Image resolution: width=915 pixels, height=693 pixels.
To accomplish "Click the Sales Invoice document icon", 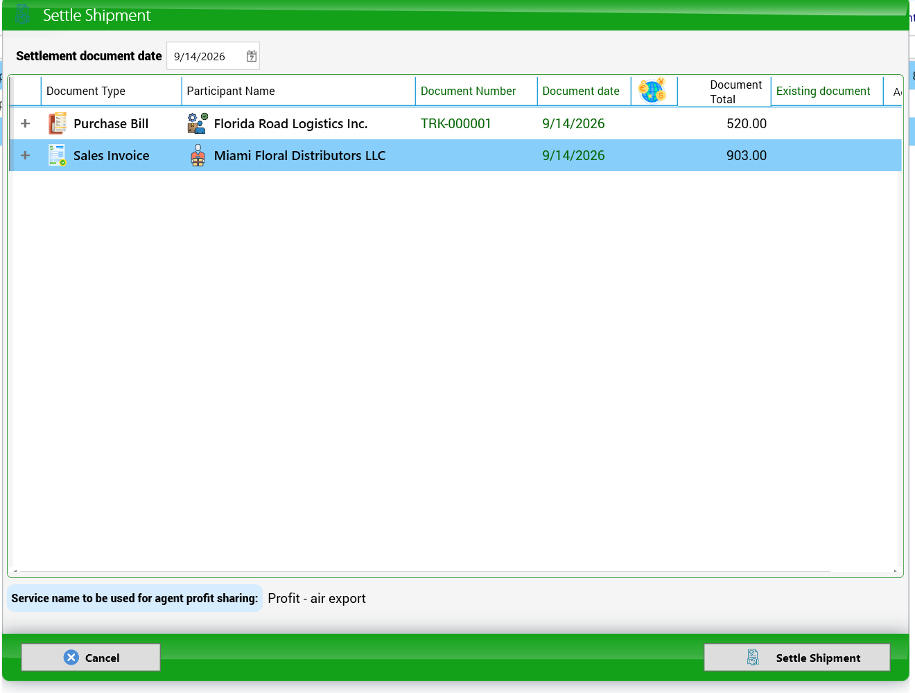I will pos(57,155).
